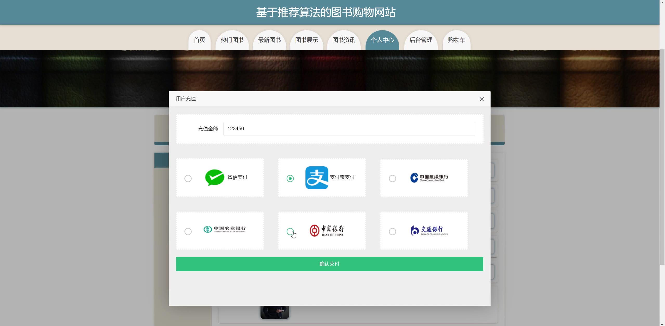Click the China Construction Bank logo
The height and width of the screenshot is (326, 665).
click(429, 178)
